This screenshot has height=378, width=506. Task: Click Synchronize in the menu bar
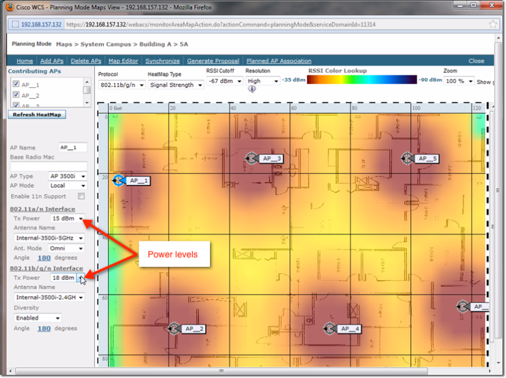(x=163, y=61)
